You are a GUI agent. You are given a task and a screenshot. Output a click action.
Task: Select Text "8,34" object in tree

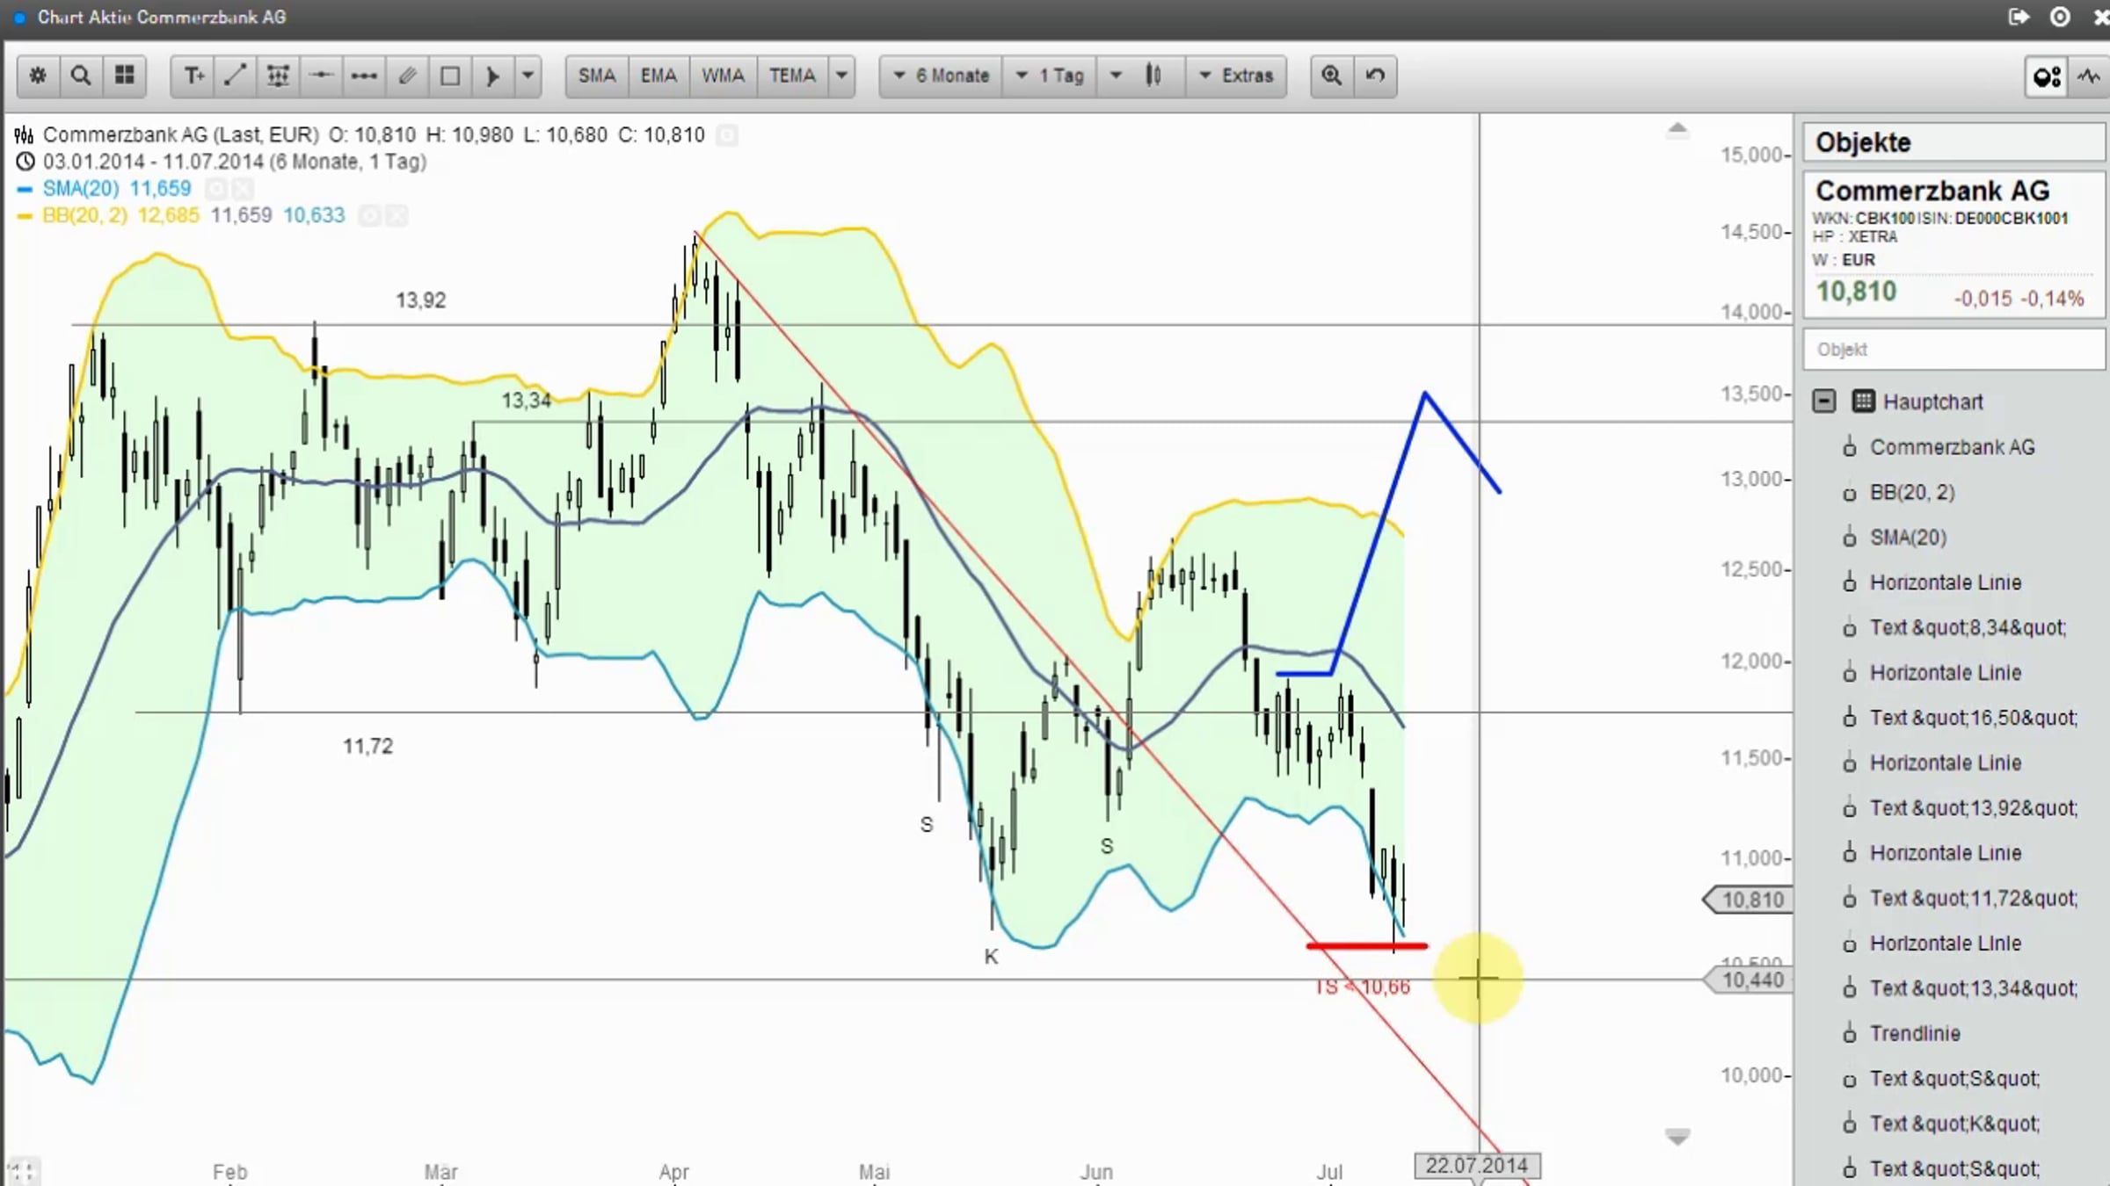1968,628
